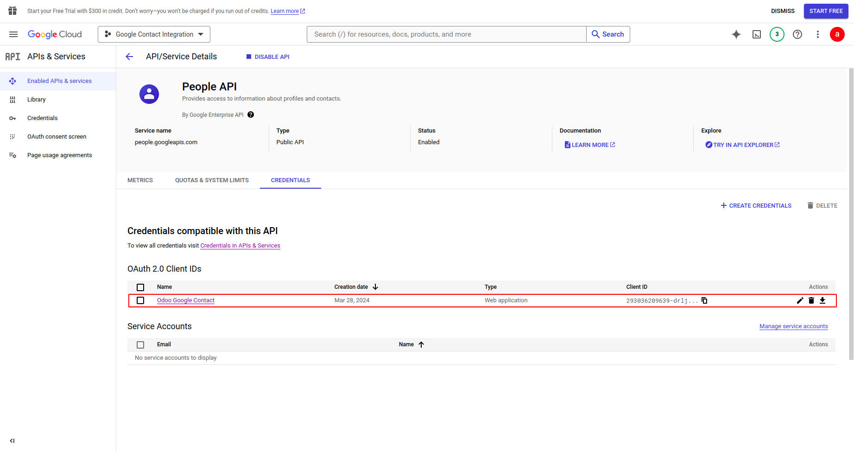The width and height of the screenshot is (854, 452).
Task: Click the Page usage agreements sidebar icon
Action: coord(13,155)
